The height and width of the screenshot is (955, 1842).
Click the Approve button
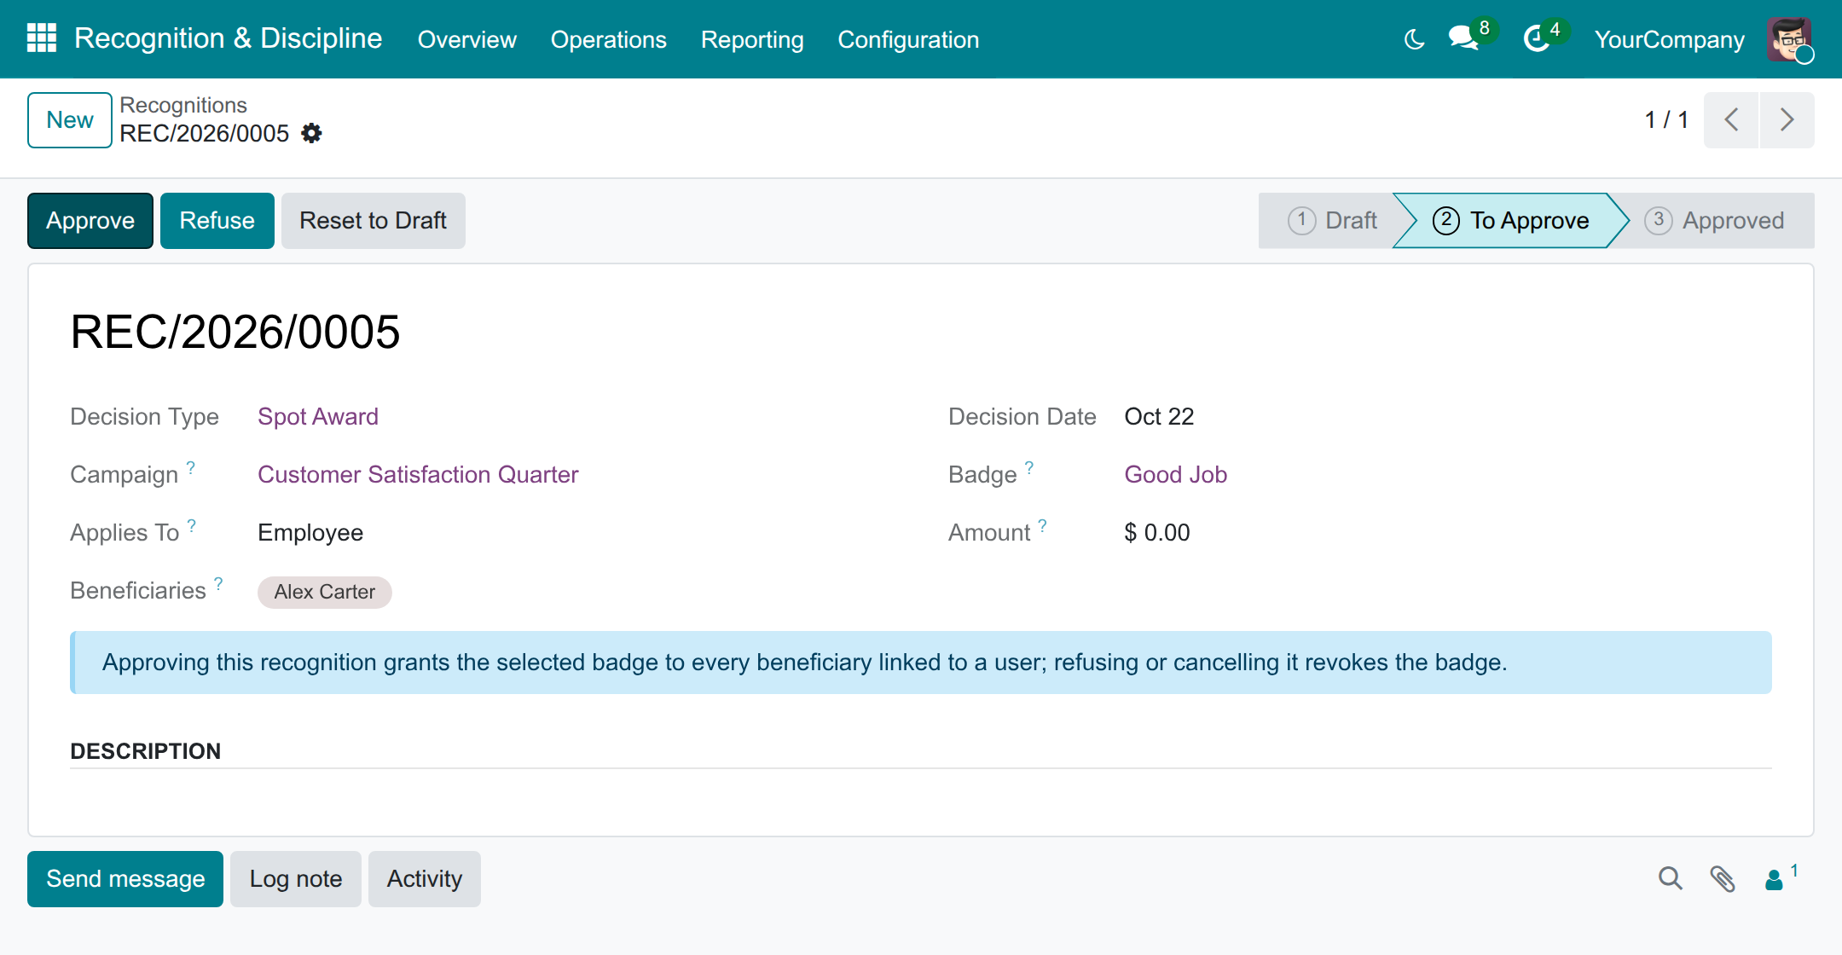90,221
